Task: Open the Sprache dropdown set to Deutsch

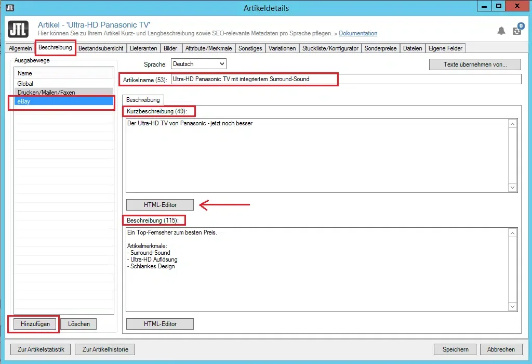Action: (198, 64)
